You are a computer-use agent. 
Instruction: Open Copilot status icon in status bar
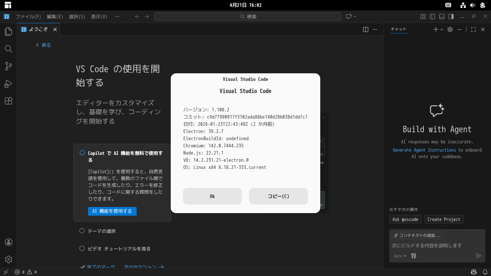coord(473,272)
